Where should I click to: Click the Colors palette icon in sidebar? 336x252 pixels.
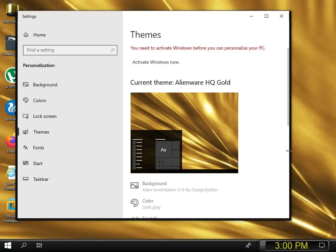(26, 100)
